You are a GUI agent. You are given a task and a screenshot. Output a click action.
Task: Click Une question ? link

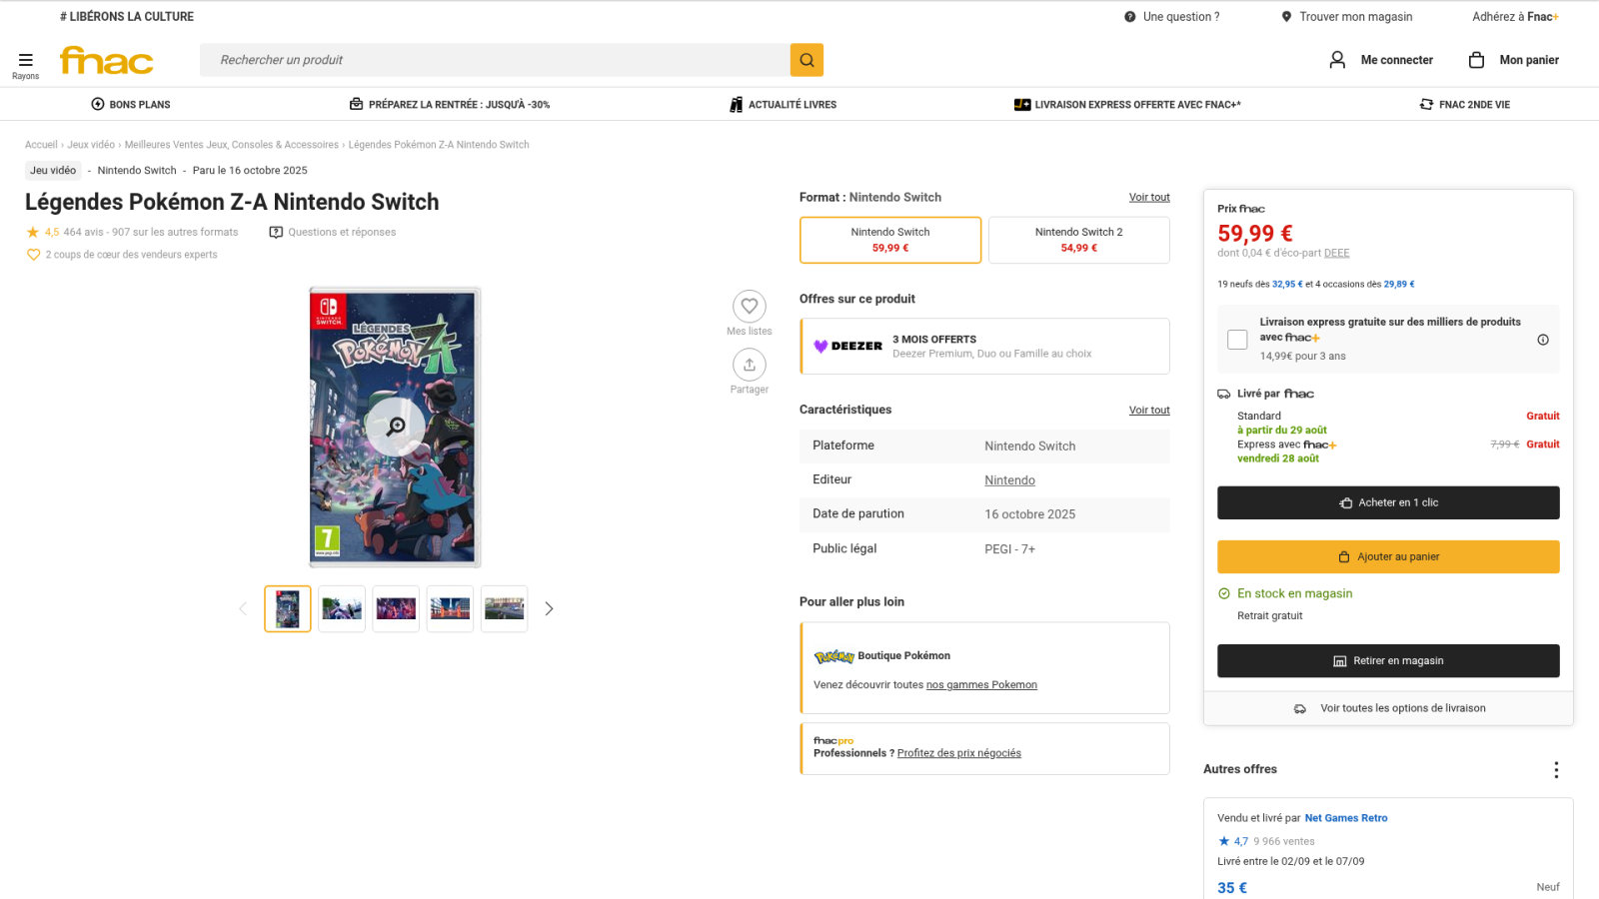click(1181, 17)
